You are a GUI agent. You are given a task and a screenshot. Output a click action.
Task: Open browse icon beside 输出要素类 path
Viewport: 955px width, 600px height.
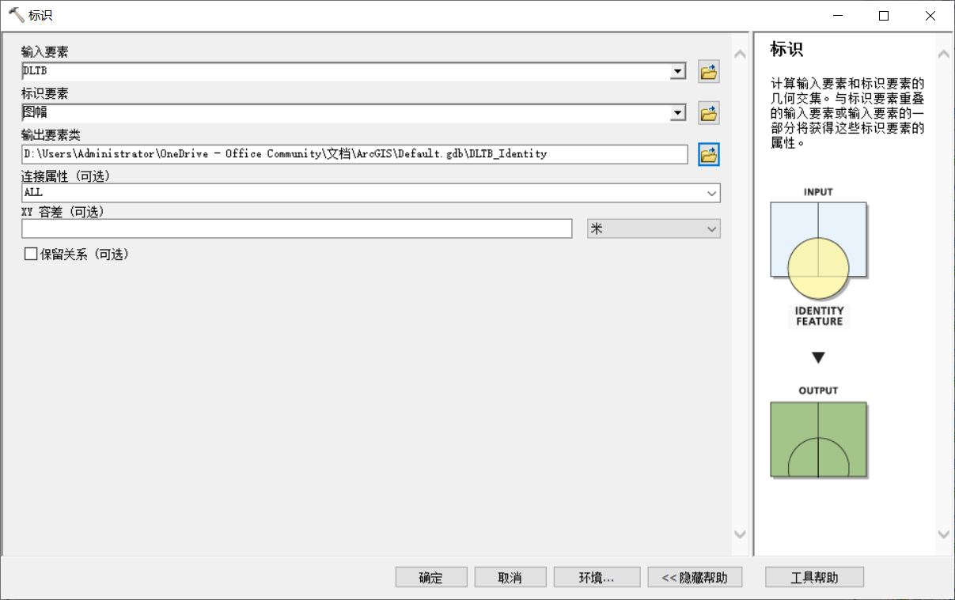pyautogui.click(x=708, y=154)
